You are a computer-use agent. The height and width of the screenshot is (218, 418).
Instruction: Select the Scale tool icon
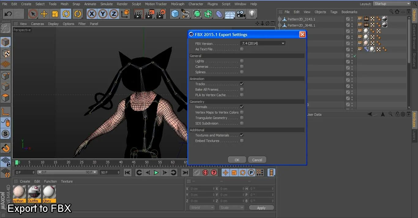(55, 14)
